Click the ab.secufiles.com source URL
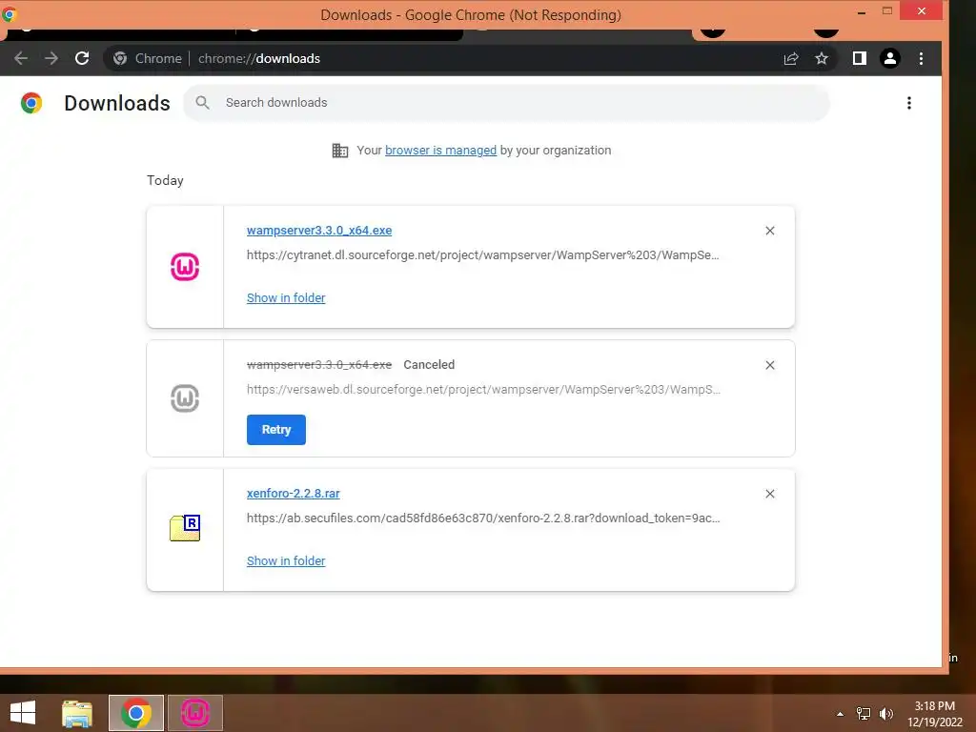The width and height of the screenshot is (976, 732). pos(483,518)
